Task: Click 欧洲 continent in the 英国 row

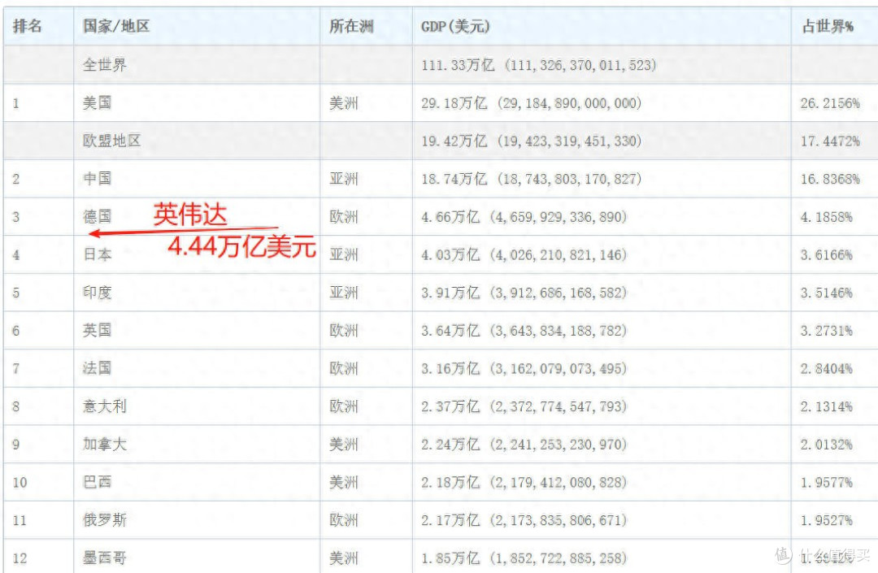Action: [343, 331]
